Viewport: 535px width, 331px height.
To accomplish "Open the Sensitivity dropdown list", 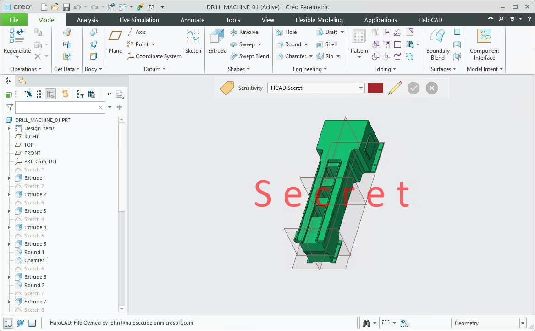I will point(361,88).
